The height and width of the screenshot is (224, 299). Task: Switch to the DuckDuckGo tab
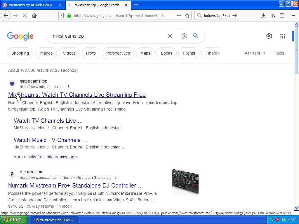[x=30, y=5]
